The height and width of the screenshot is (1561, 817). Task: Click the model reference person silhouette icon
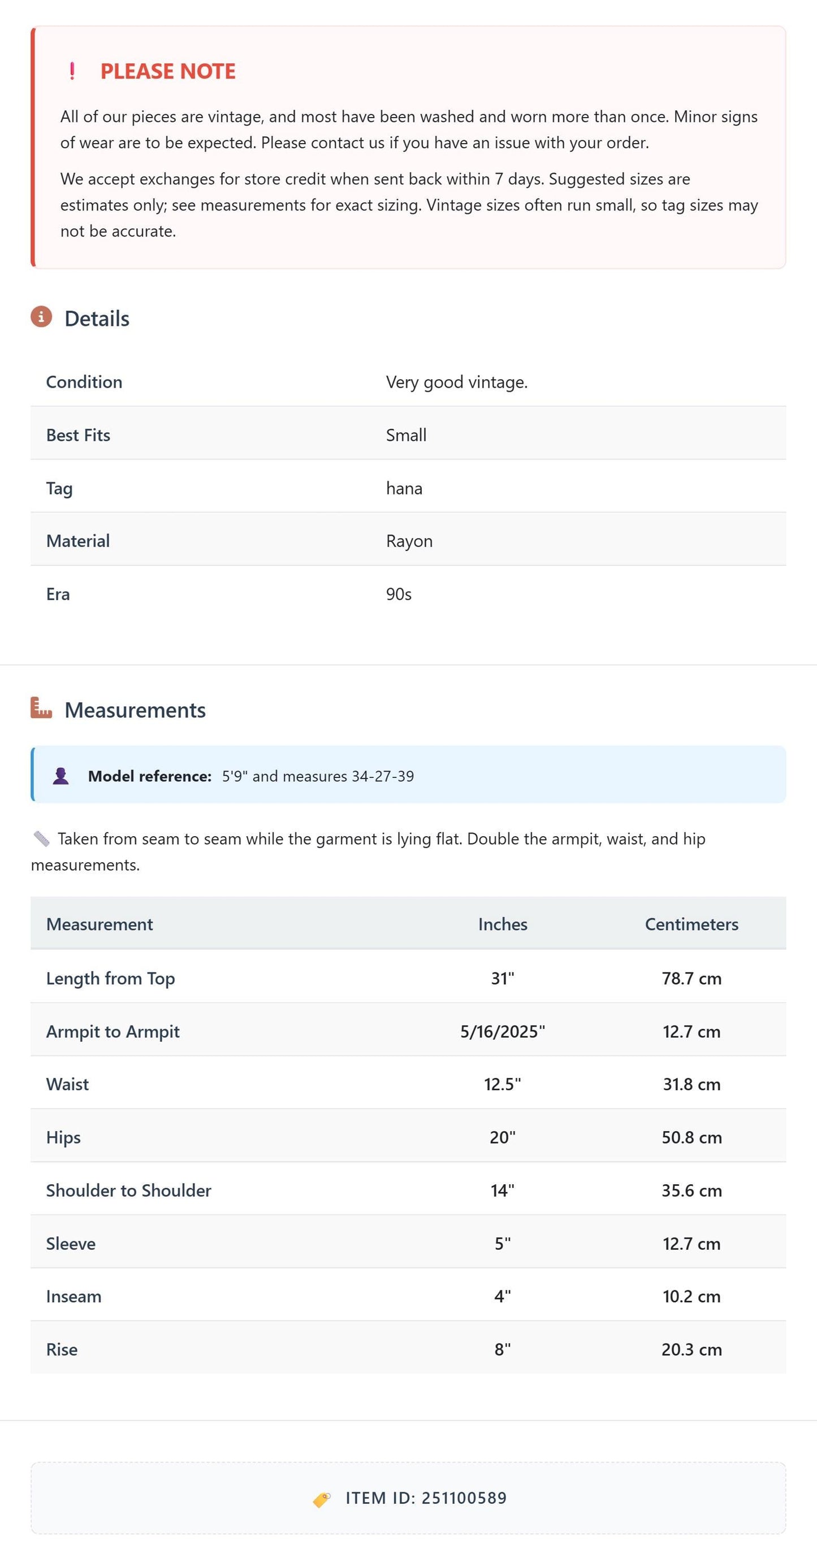[x=60, y=776]
